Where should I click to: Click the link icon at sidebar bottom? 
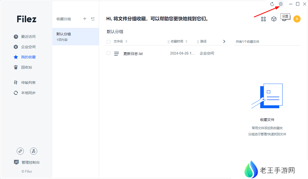(x=20, y=151)
